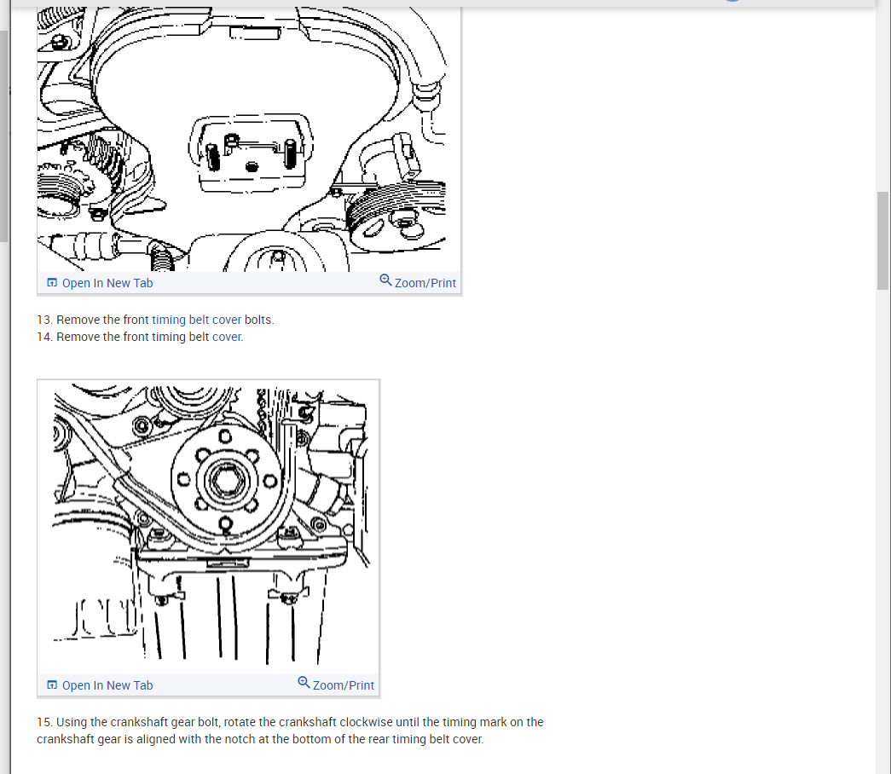Screen dimensions: 891x774
Task: Click the new-tab icon under the upper diagram
Action: pos(52,283)
